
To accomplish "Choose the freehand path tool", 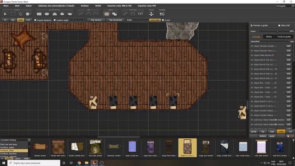I will click(133, 14).
